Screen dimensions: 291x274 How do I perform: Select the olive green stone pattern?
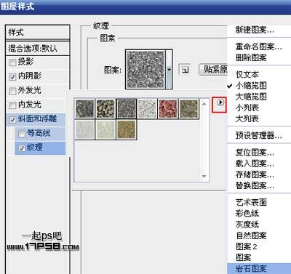tap(188, 109)
